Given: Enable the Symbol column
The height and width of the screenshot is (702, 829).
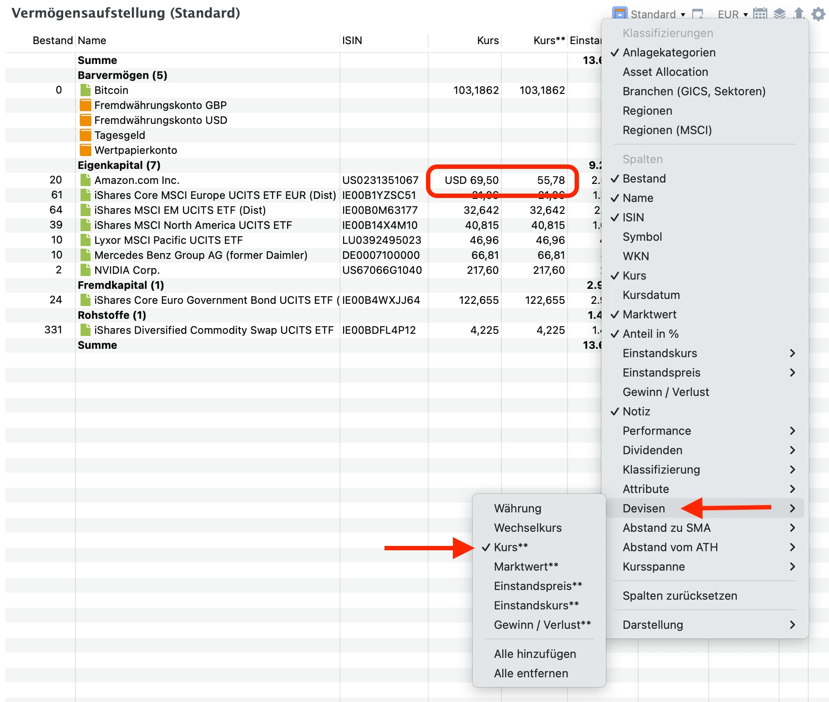Looking at the screenshot, I should 705,237.
